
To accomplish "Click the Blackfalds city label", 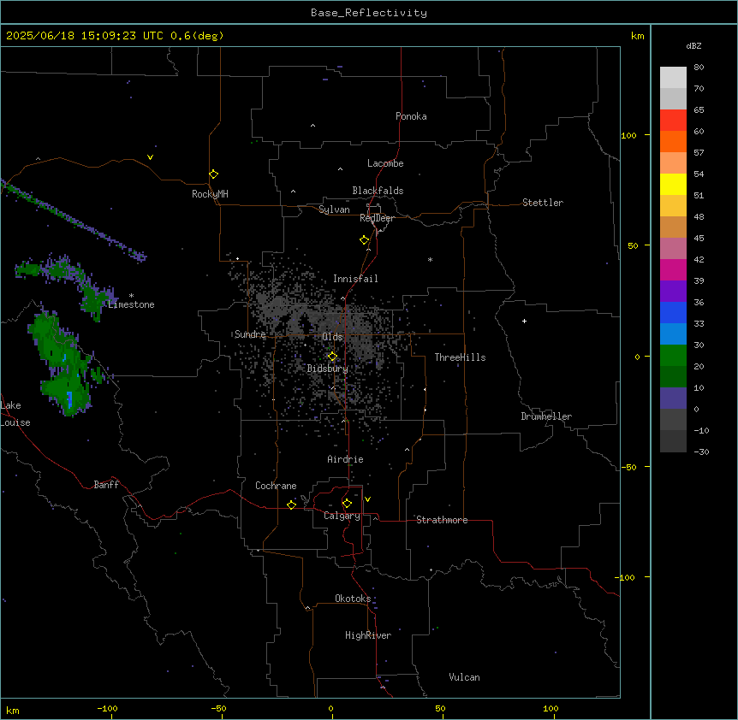I will tap(378, 191).
